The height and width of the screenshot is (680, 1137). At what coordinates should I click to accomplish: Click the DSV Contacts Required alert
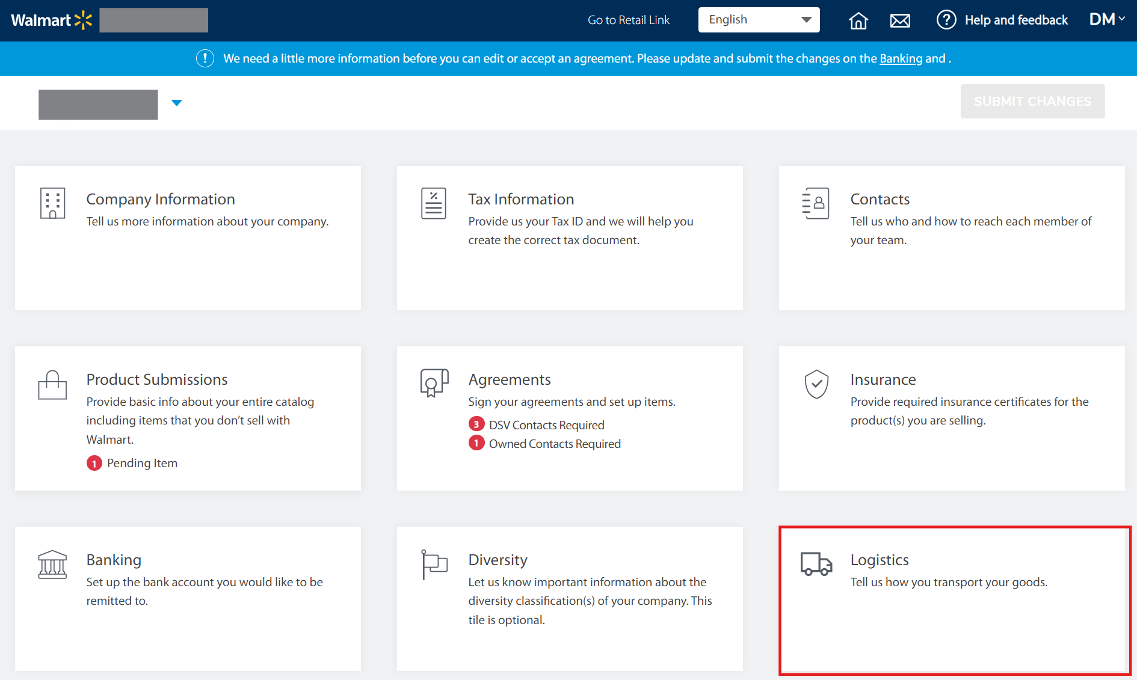(x=546, y=425)
